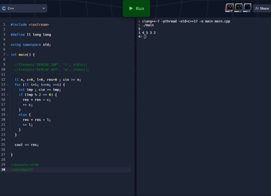Click the neutral-face computer avatar
This screenshot has width=271, height=196.
(238, 8)
